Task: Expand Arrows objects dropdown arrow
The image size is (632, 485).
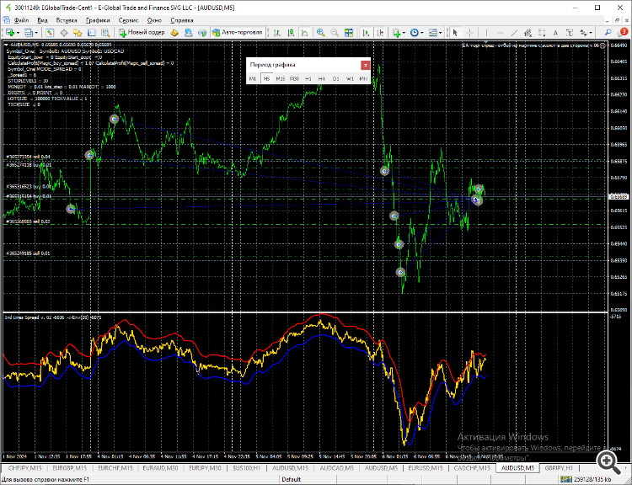Action: (x=591, y=33)
